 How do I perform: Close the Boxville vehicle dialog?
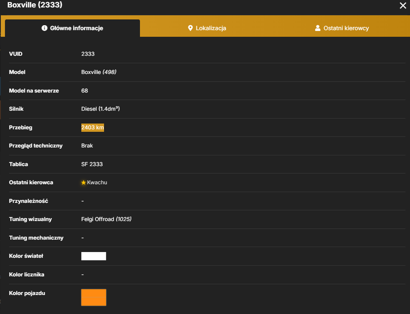pyautogui.click(x=403, y=5)
